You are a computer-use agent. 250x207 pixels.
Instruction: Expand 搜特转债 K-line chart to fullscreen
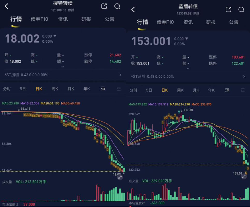coord(120,177)
